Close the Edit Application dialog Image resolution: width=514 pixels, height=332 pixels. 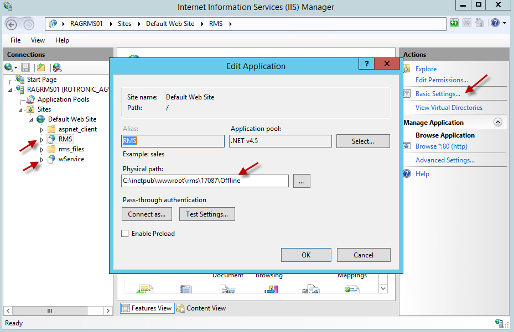pyautogui.click(x=387, y=64)
